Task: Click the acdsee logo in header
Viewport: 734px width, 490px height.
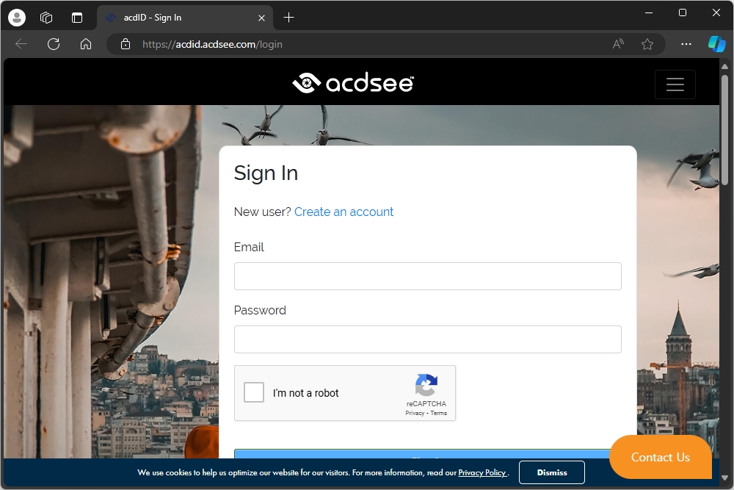Action: point(353,83)
